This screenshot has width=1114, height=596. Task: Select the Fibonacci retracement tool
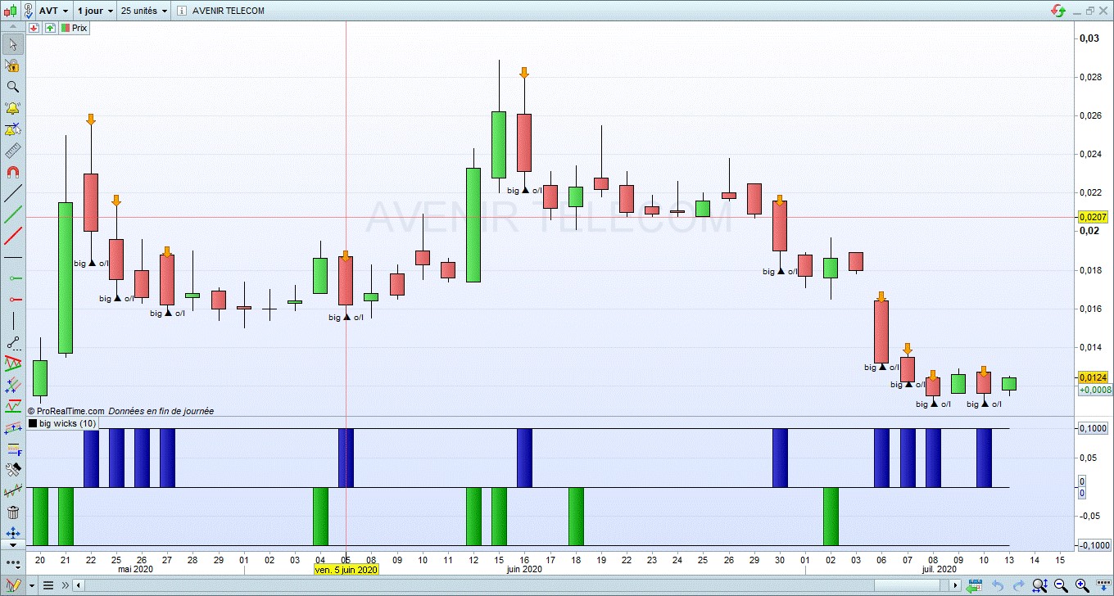[x=13, y=449]
